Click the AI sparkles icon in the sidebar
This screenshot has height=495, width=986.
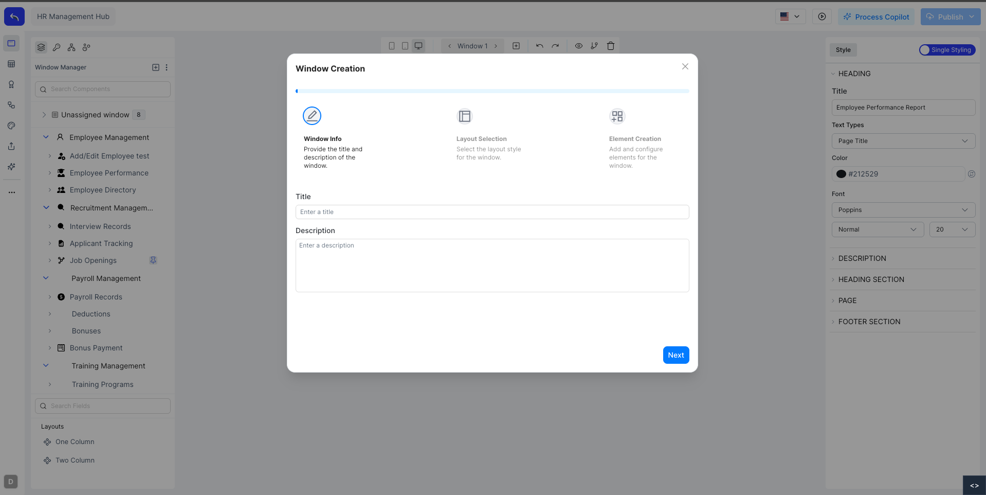click(11, 167)
